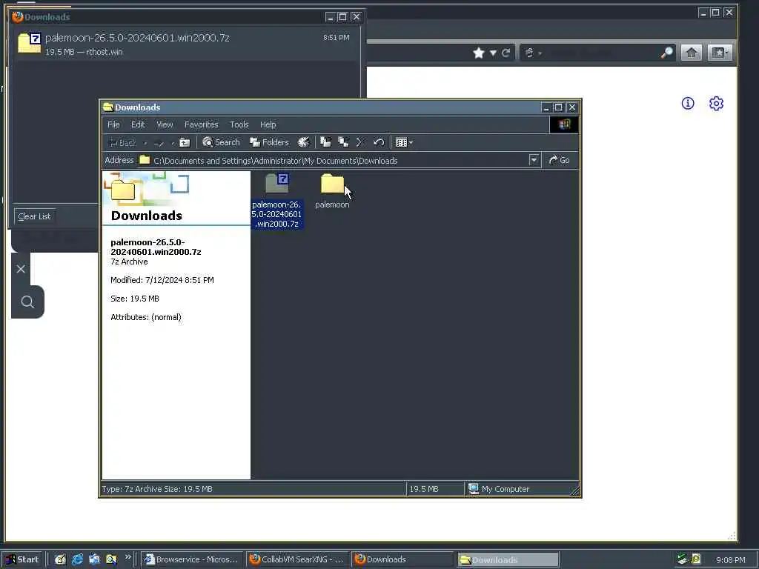Click the History toolbar icon
The image size is (759, 569).
(x=303, y=142)
